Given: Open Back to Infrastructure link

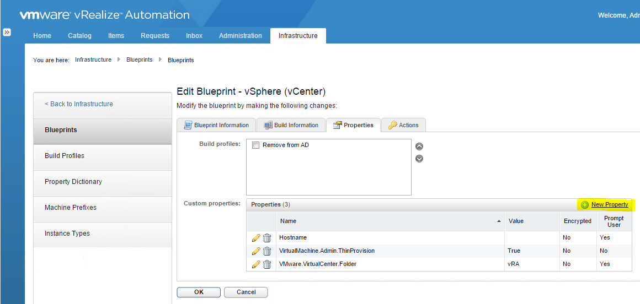Looking at the screenshot, I should [x=79, y=104].
